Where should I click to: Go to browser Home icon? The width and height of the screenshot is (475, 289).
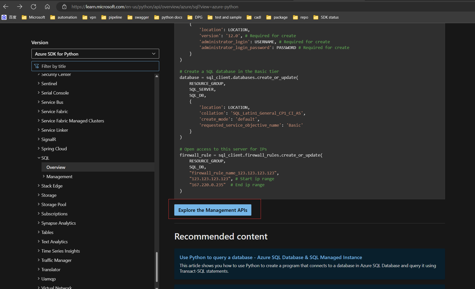pos(47,7)
